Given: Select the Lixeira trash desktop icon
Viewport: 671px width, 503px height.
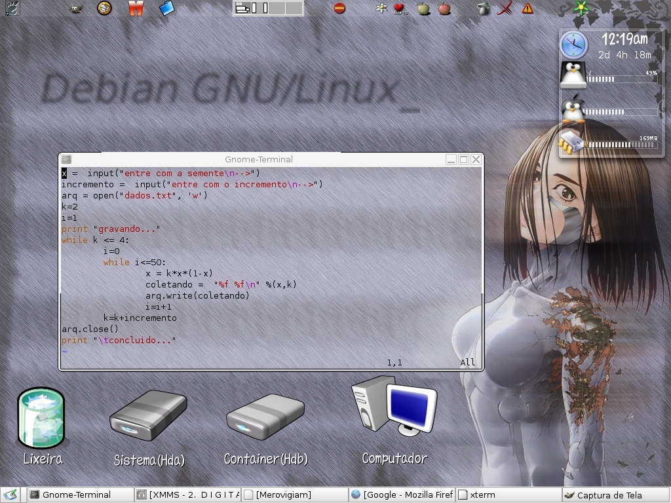Looking at the screenshot, I should tap(41, 417).
